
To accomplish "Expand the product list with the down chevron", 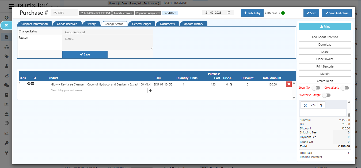I will point(294,98).
